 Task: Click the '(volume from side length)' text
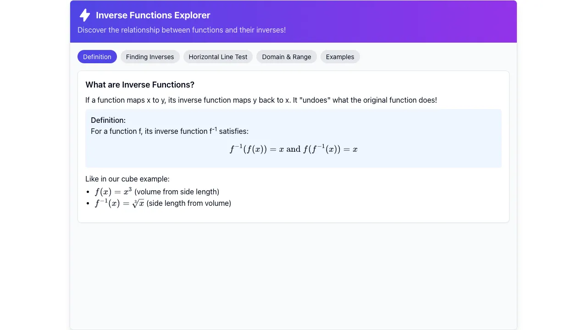(177, 192)
